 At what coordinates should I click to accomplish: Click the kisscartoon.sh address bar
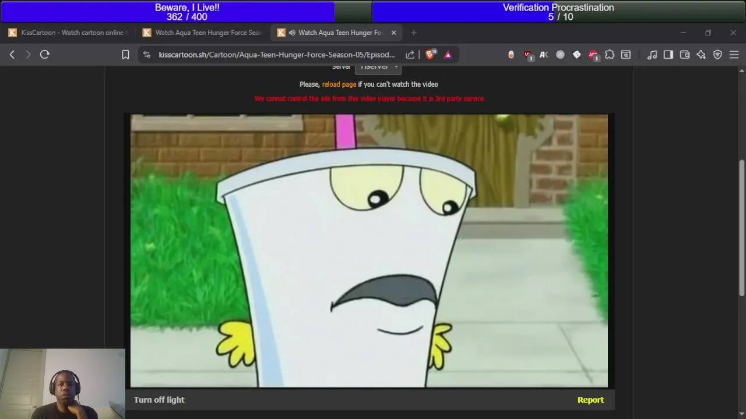tap(276, 55)
